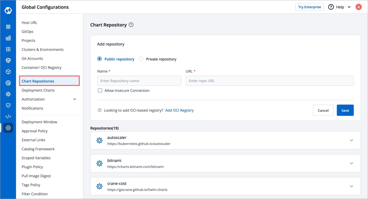Viewport: 368px width, 199px height.
Task: Click the Save button
Action: [345, 110]
